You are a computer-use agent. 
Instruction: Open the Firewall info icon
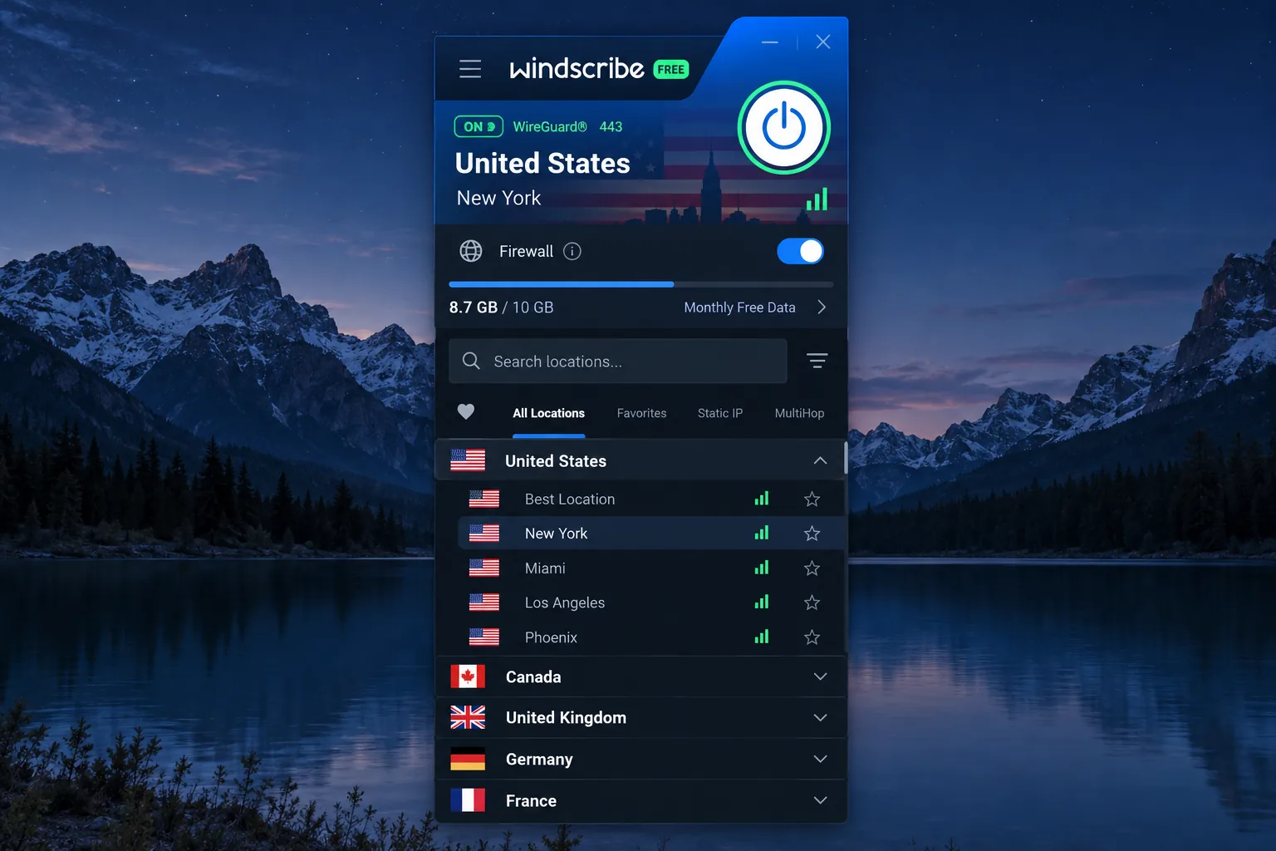(572, 251)
